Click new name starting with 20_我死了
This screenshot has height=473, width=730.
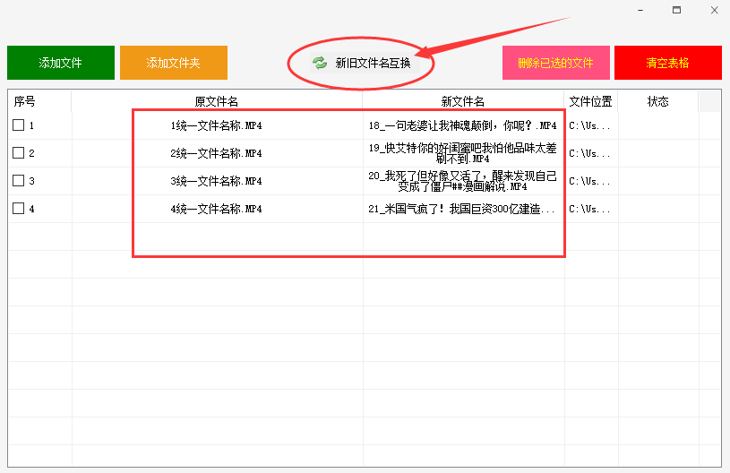[x=463, y=181]
